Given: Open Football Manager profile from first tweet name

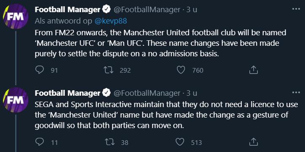Looking at the screenshot, I should point(67,10).
